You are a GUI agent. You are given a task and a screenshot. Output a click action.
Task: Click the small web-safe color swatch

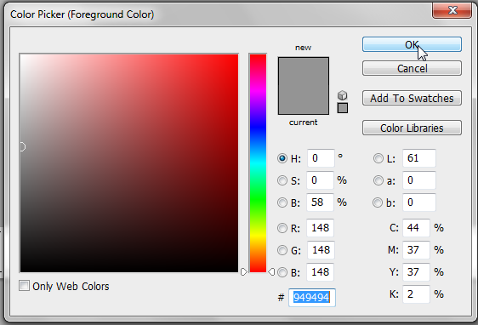click(343, 108)
